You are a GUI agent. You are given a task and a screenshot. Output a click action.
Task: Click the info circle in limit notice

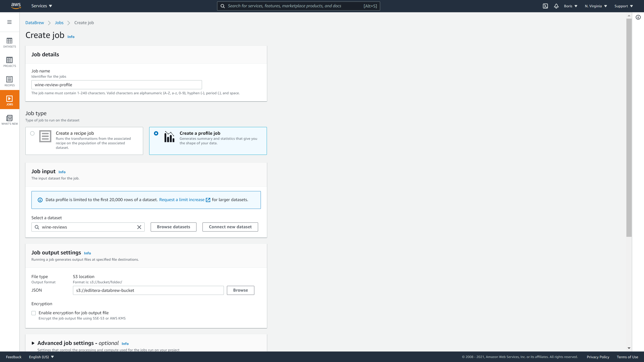[x=40, y=200]
